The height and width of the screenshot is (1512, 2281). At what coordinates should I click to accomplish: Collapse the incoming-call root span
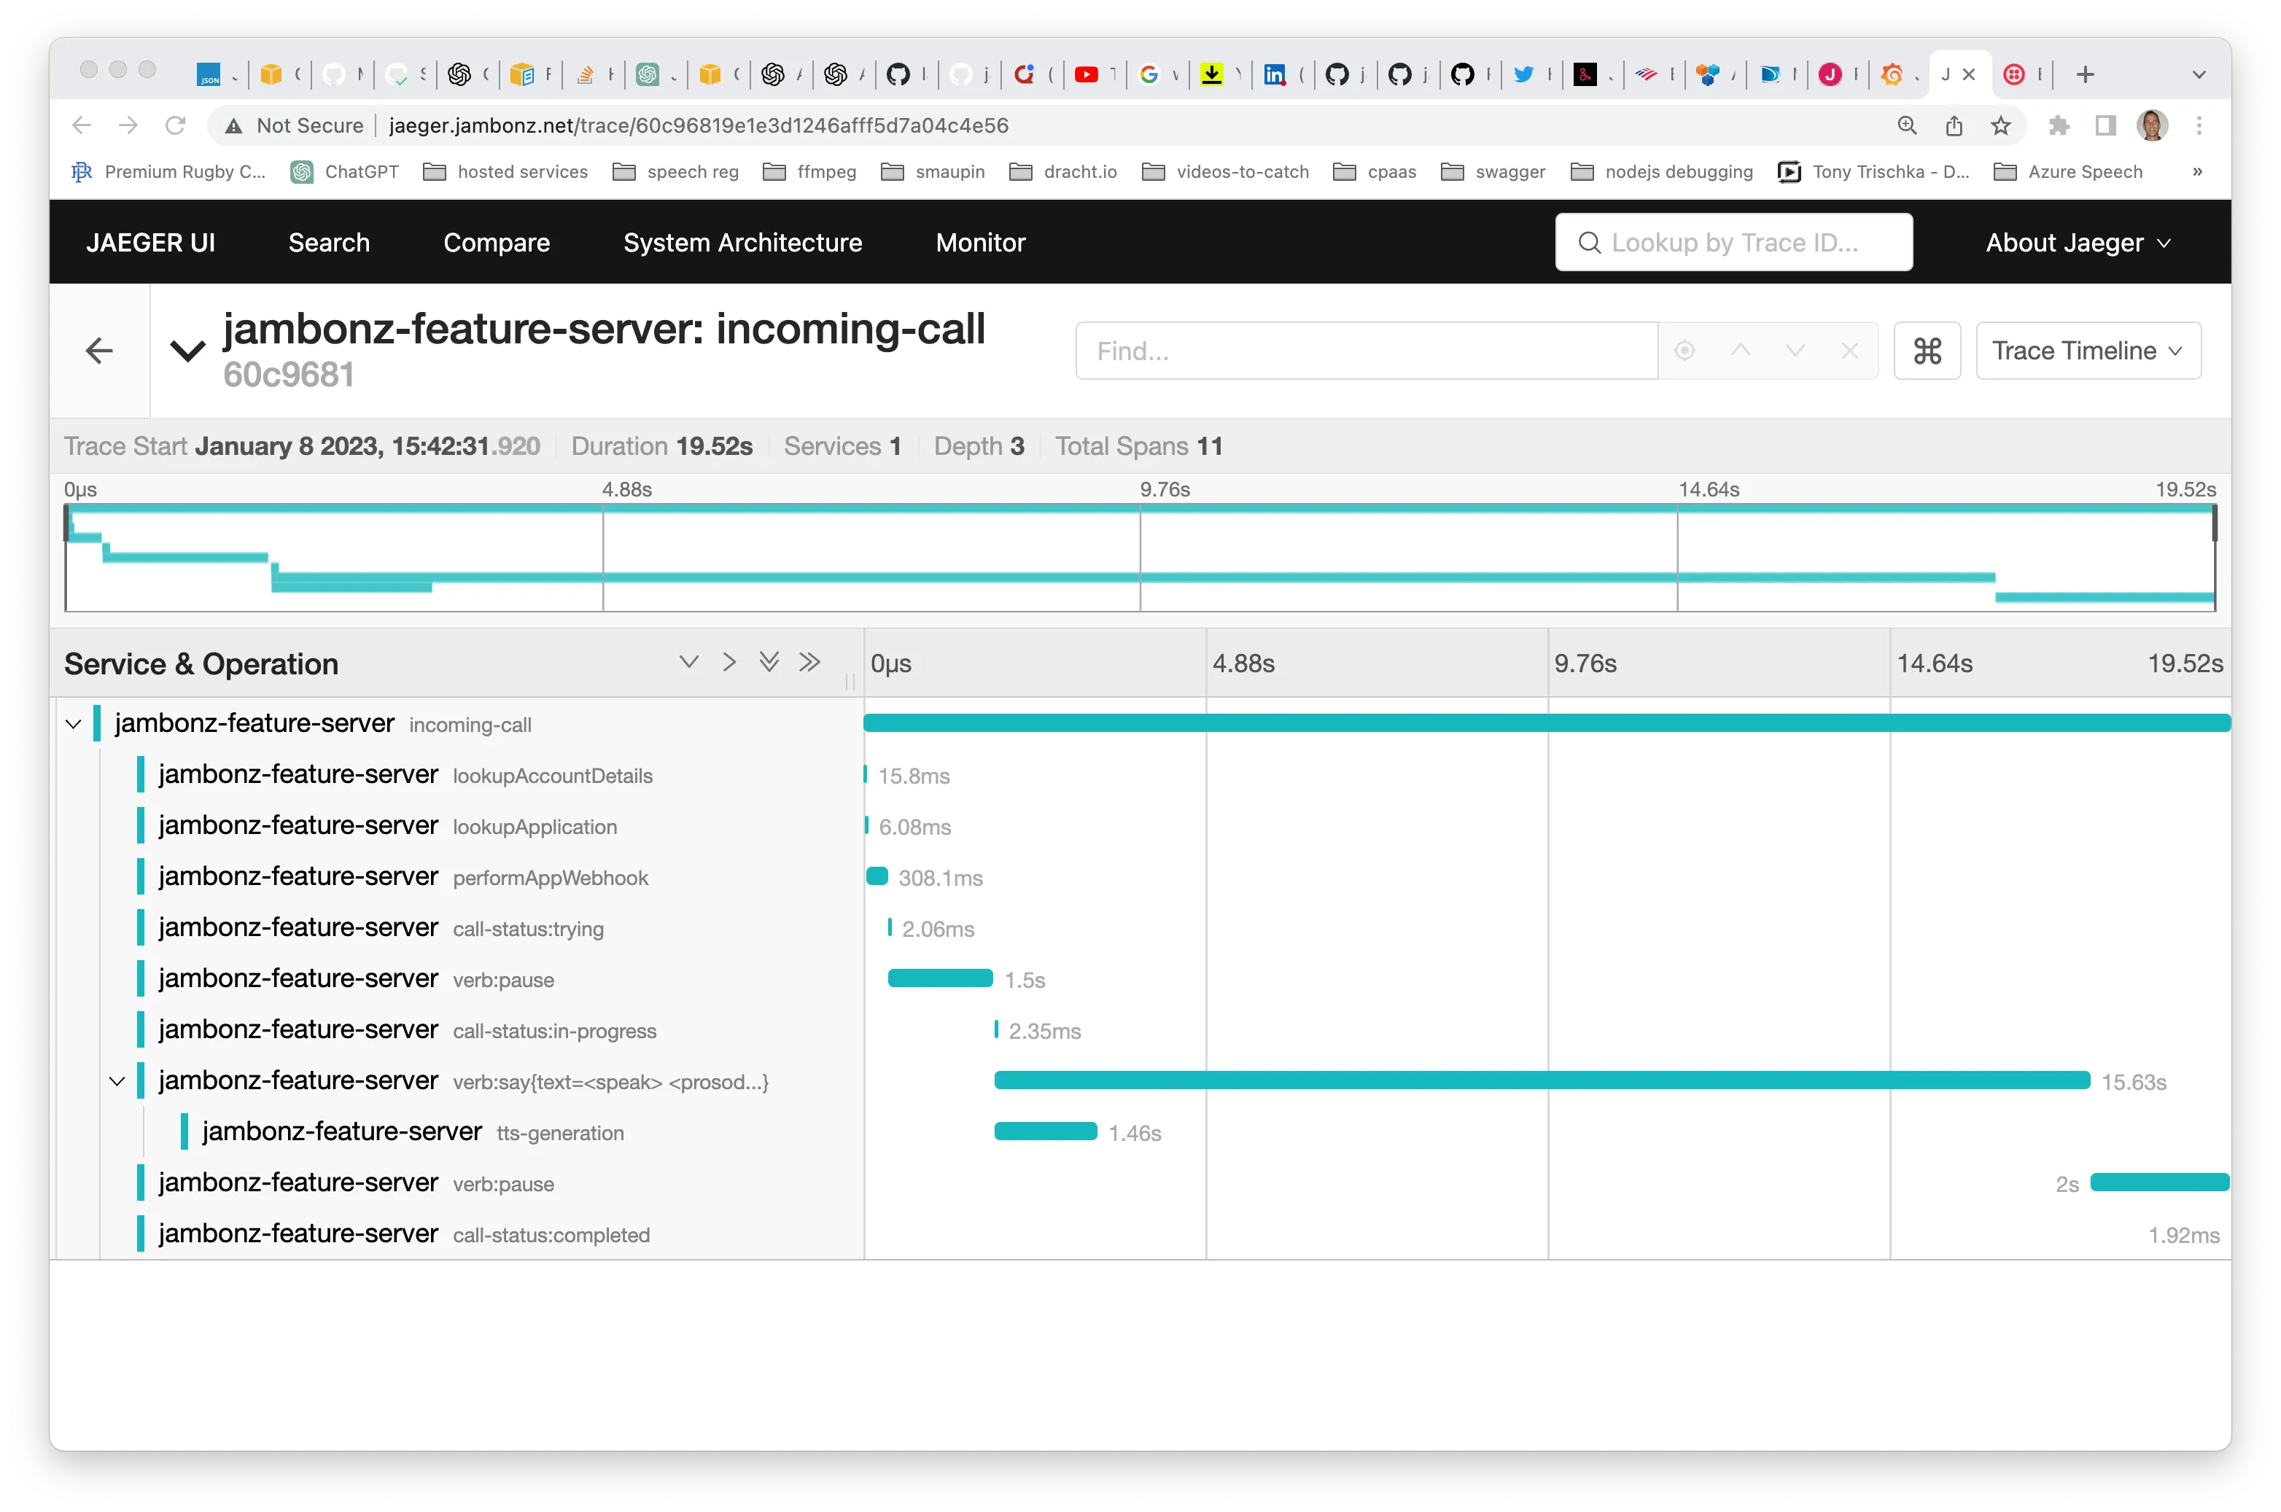coord(74,723)
